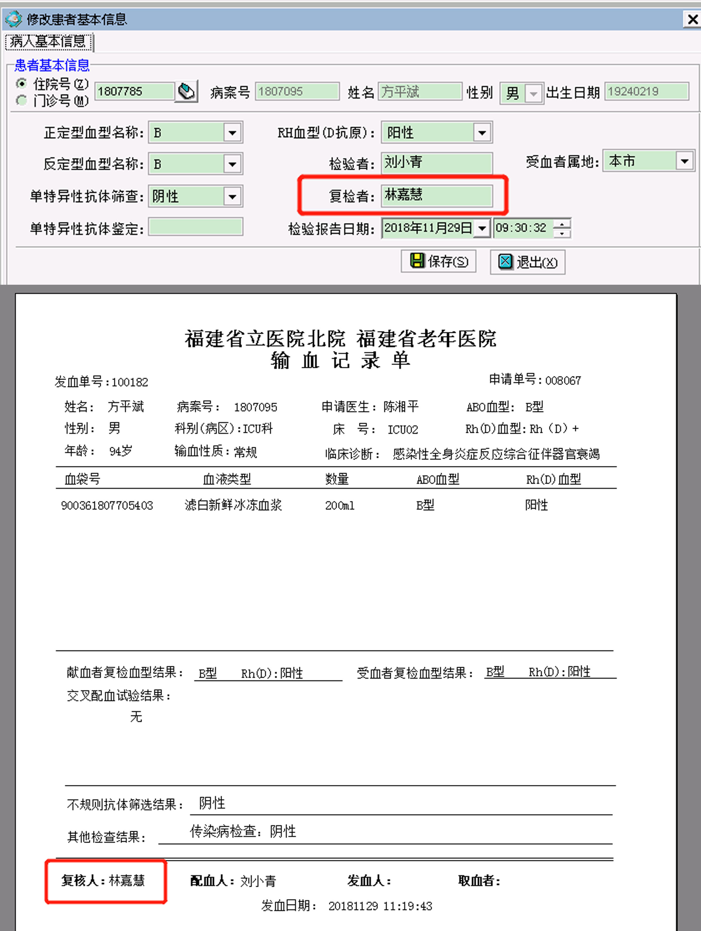Click the exit button's X icon
The height and width of the screenshot is (931, 701).
505,261
